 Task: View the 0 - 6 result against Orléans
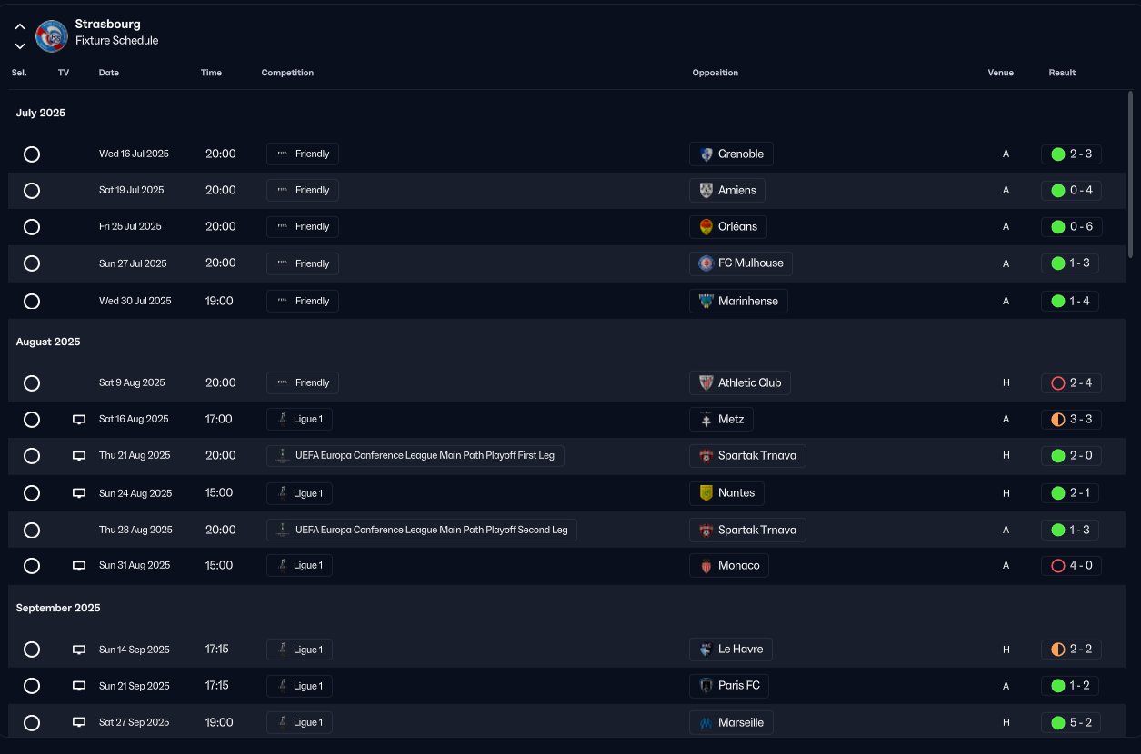point(1072,227)
